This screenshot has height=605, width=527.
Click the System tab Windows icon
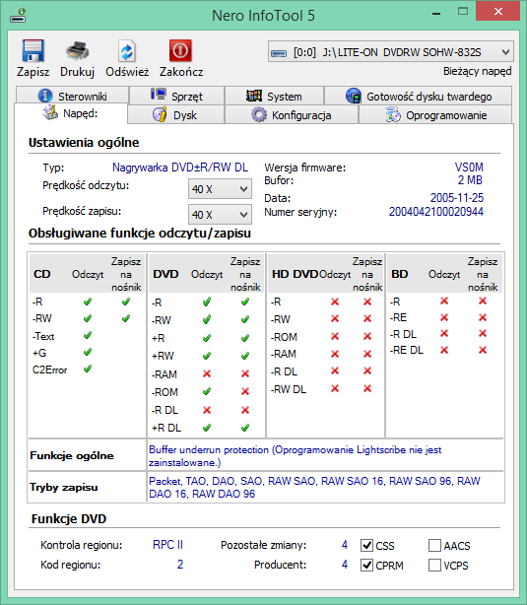coord(254,96)
